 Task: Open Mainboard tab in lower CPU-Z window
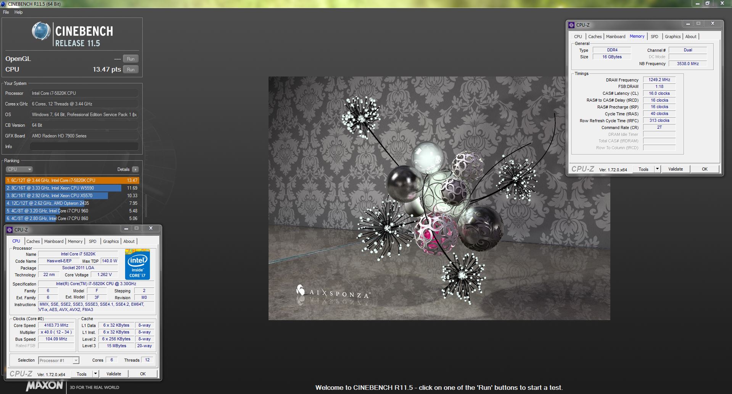coord(54,241)
